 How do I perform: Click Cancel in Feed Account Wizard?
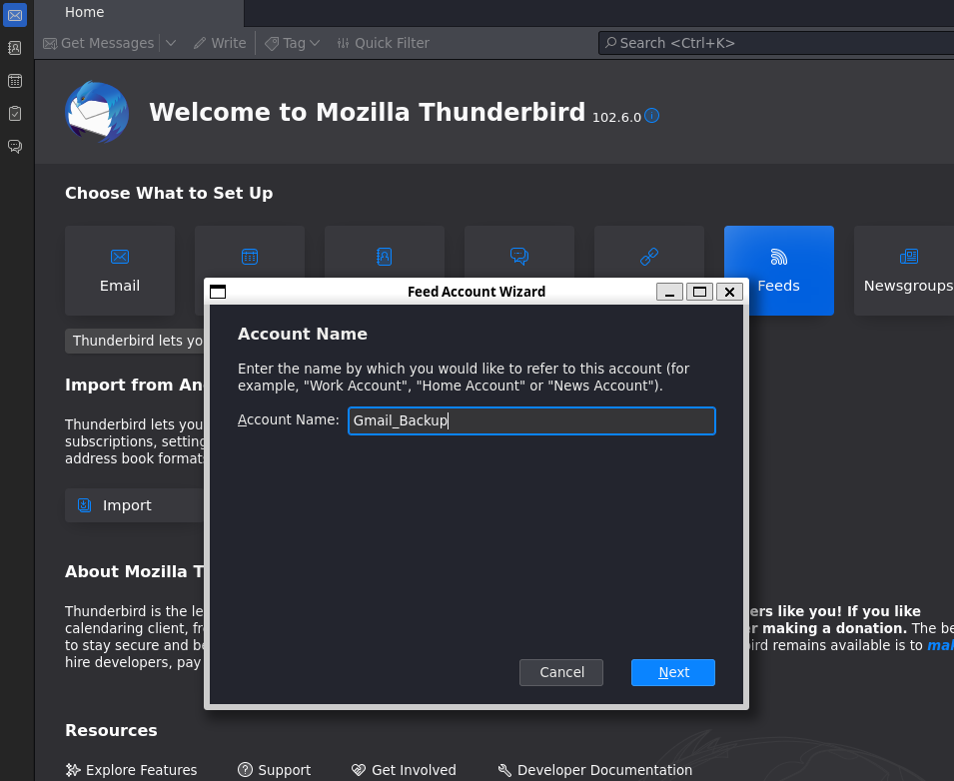tap(561, 673)
